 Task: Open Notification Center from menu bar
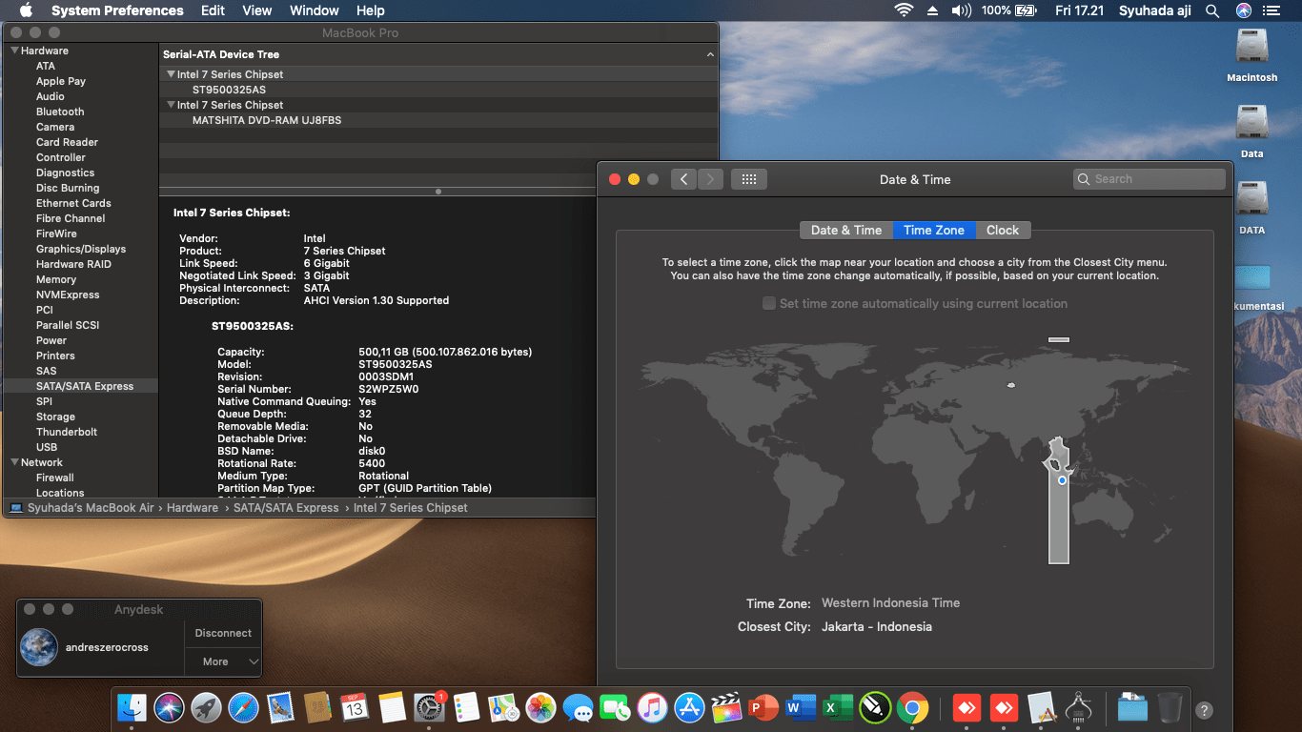[1271, 10]
